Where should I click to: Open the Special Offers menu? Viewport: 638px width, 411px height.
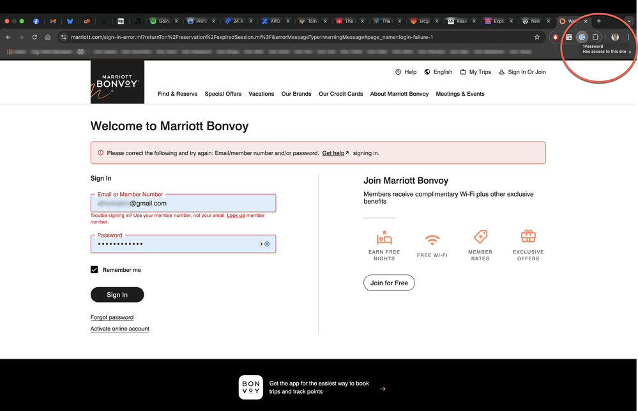223,94
